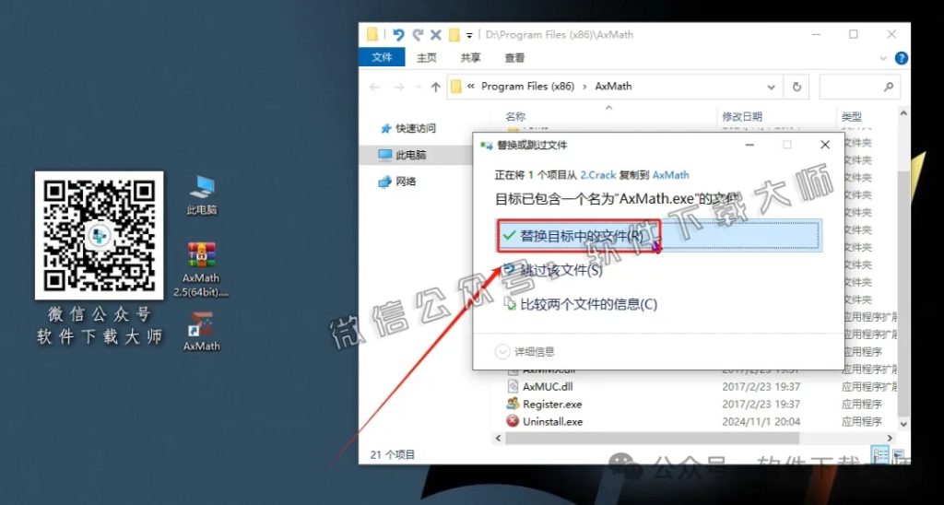The height and width of the screenshot is (505, 944).
Task: Click the file list scroll down arrow
Action: [903, 424]
